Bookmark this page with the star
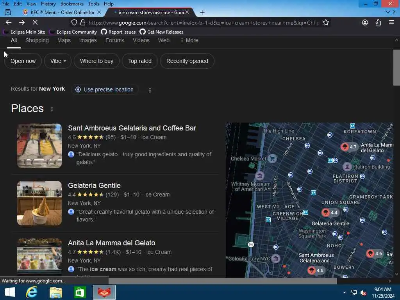 tap(326, 22)
